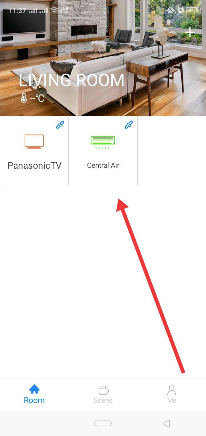Click the Central Air label text
Viewport: 206px width, 436px height.
(x=103, y=166)
